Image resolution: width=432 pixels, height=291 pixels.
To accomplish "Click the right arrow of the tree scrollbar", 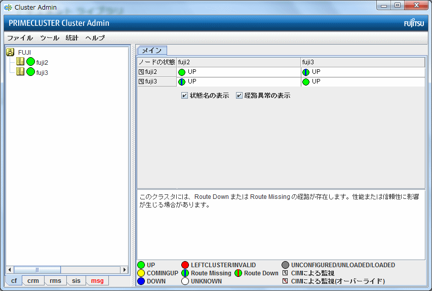I will tap(124, 270).
